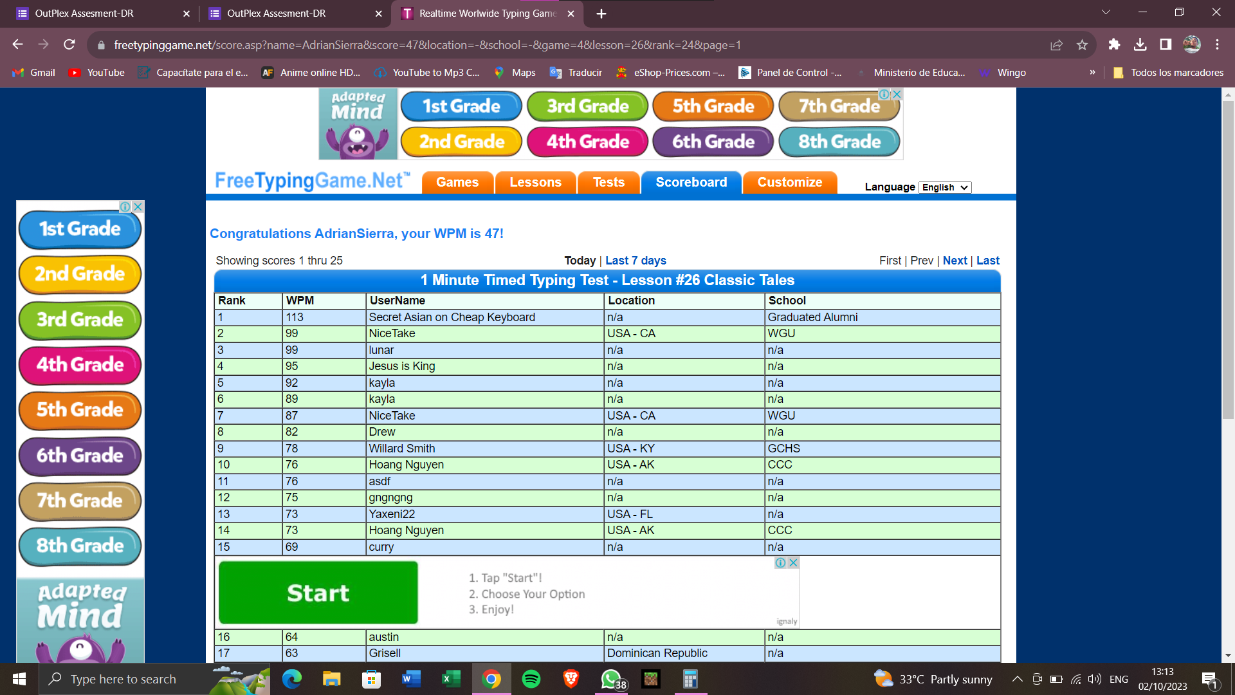The image size is (1235, 695).
Task: Open the notifications center icon
Action: click(1209, 680)
